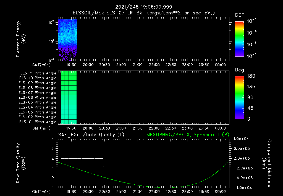283x196 pixels.
Task: Click 22:30 tick under the pitch angle panel
Action: (x=171, y=128)
